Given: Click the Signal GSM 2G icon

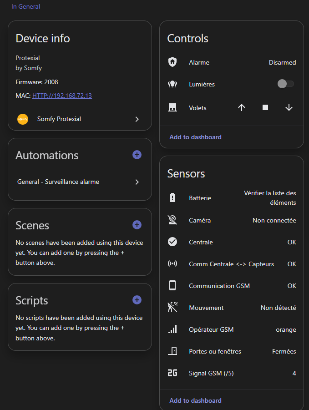Looking at the screenshot, I should pos(172,373).
